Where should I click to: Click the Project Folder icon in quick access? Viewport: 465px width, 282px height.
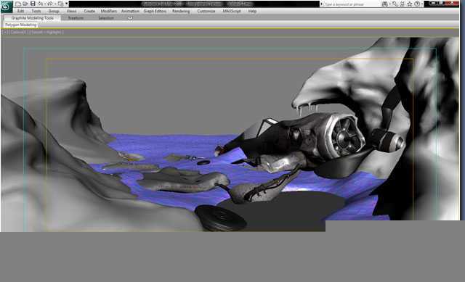pyautogui.click(x=60, y=4)
